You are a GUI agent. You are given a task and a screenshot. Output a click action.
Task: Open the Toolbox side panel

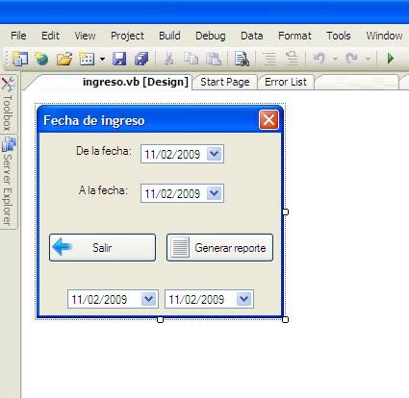click(8, 104)
